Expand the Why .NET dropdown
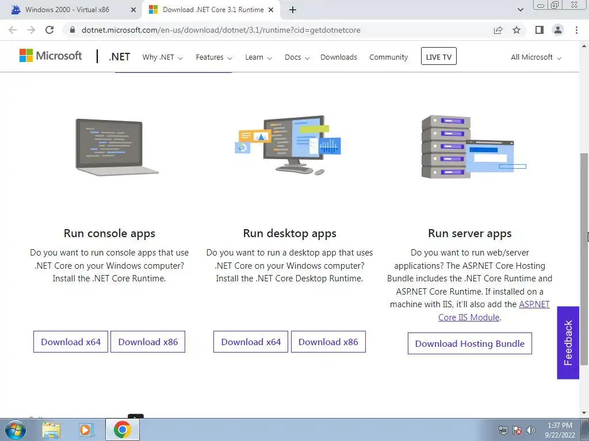Image resolution: width=589 pixels, height=441 pixels. click(x=162, y=57)
